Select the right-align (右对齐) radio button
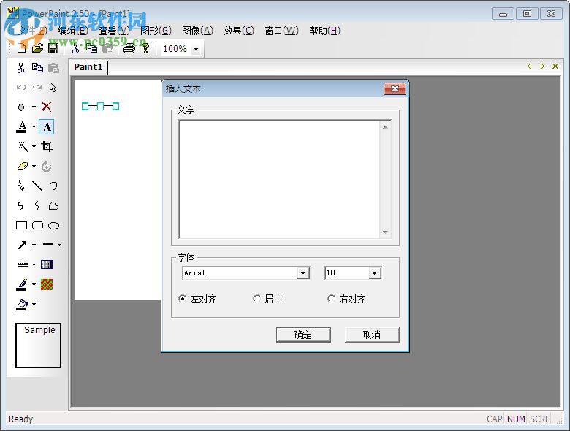The image size is (570, 431). point(331,299)
